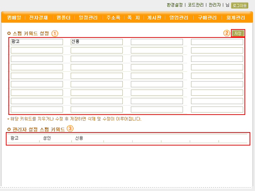Open 회계관리 accounting menu
255x191 pixels.
236,17
